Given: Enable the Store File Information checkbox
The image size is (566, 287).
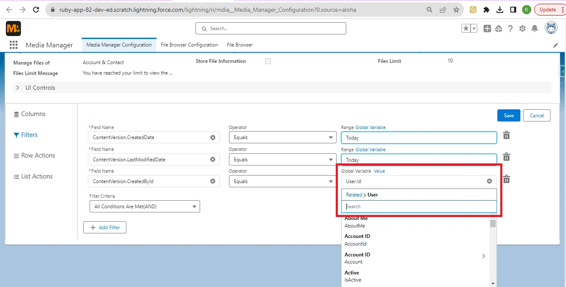Looking at the screenshot, I should click(x=268, y=61).
